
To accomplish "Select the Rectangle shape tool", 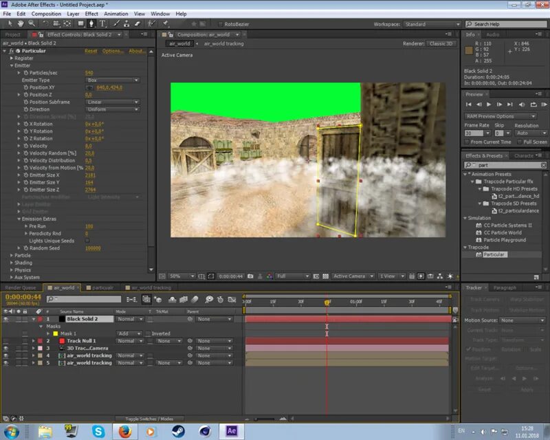I will 80,23.
